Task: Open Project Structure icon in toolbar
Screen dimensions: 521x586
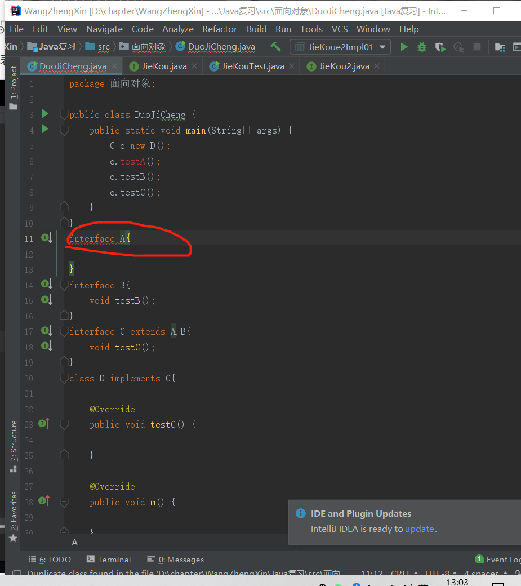Action: [x=500, y=47]
